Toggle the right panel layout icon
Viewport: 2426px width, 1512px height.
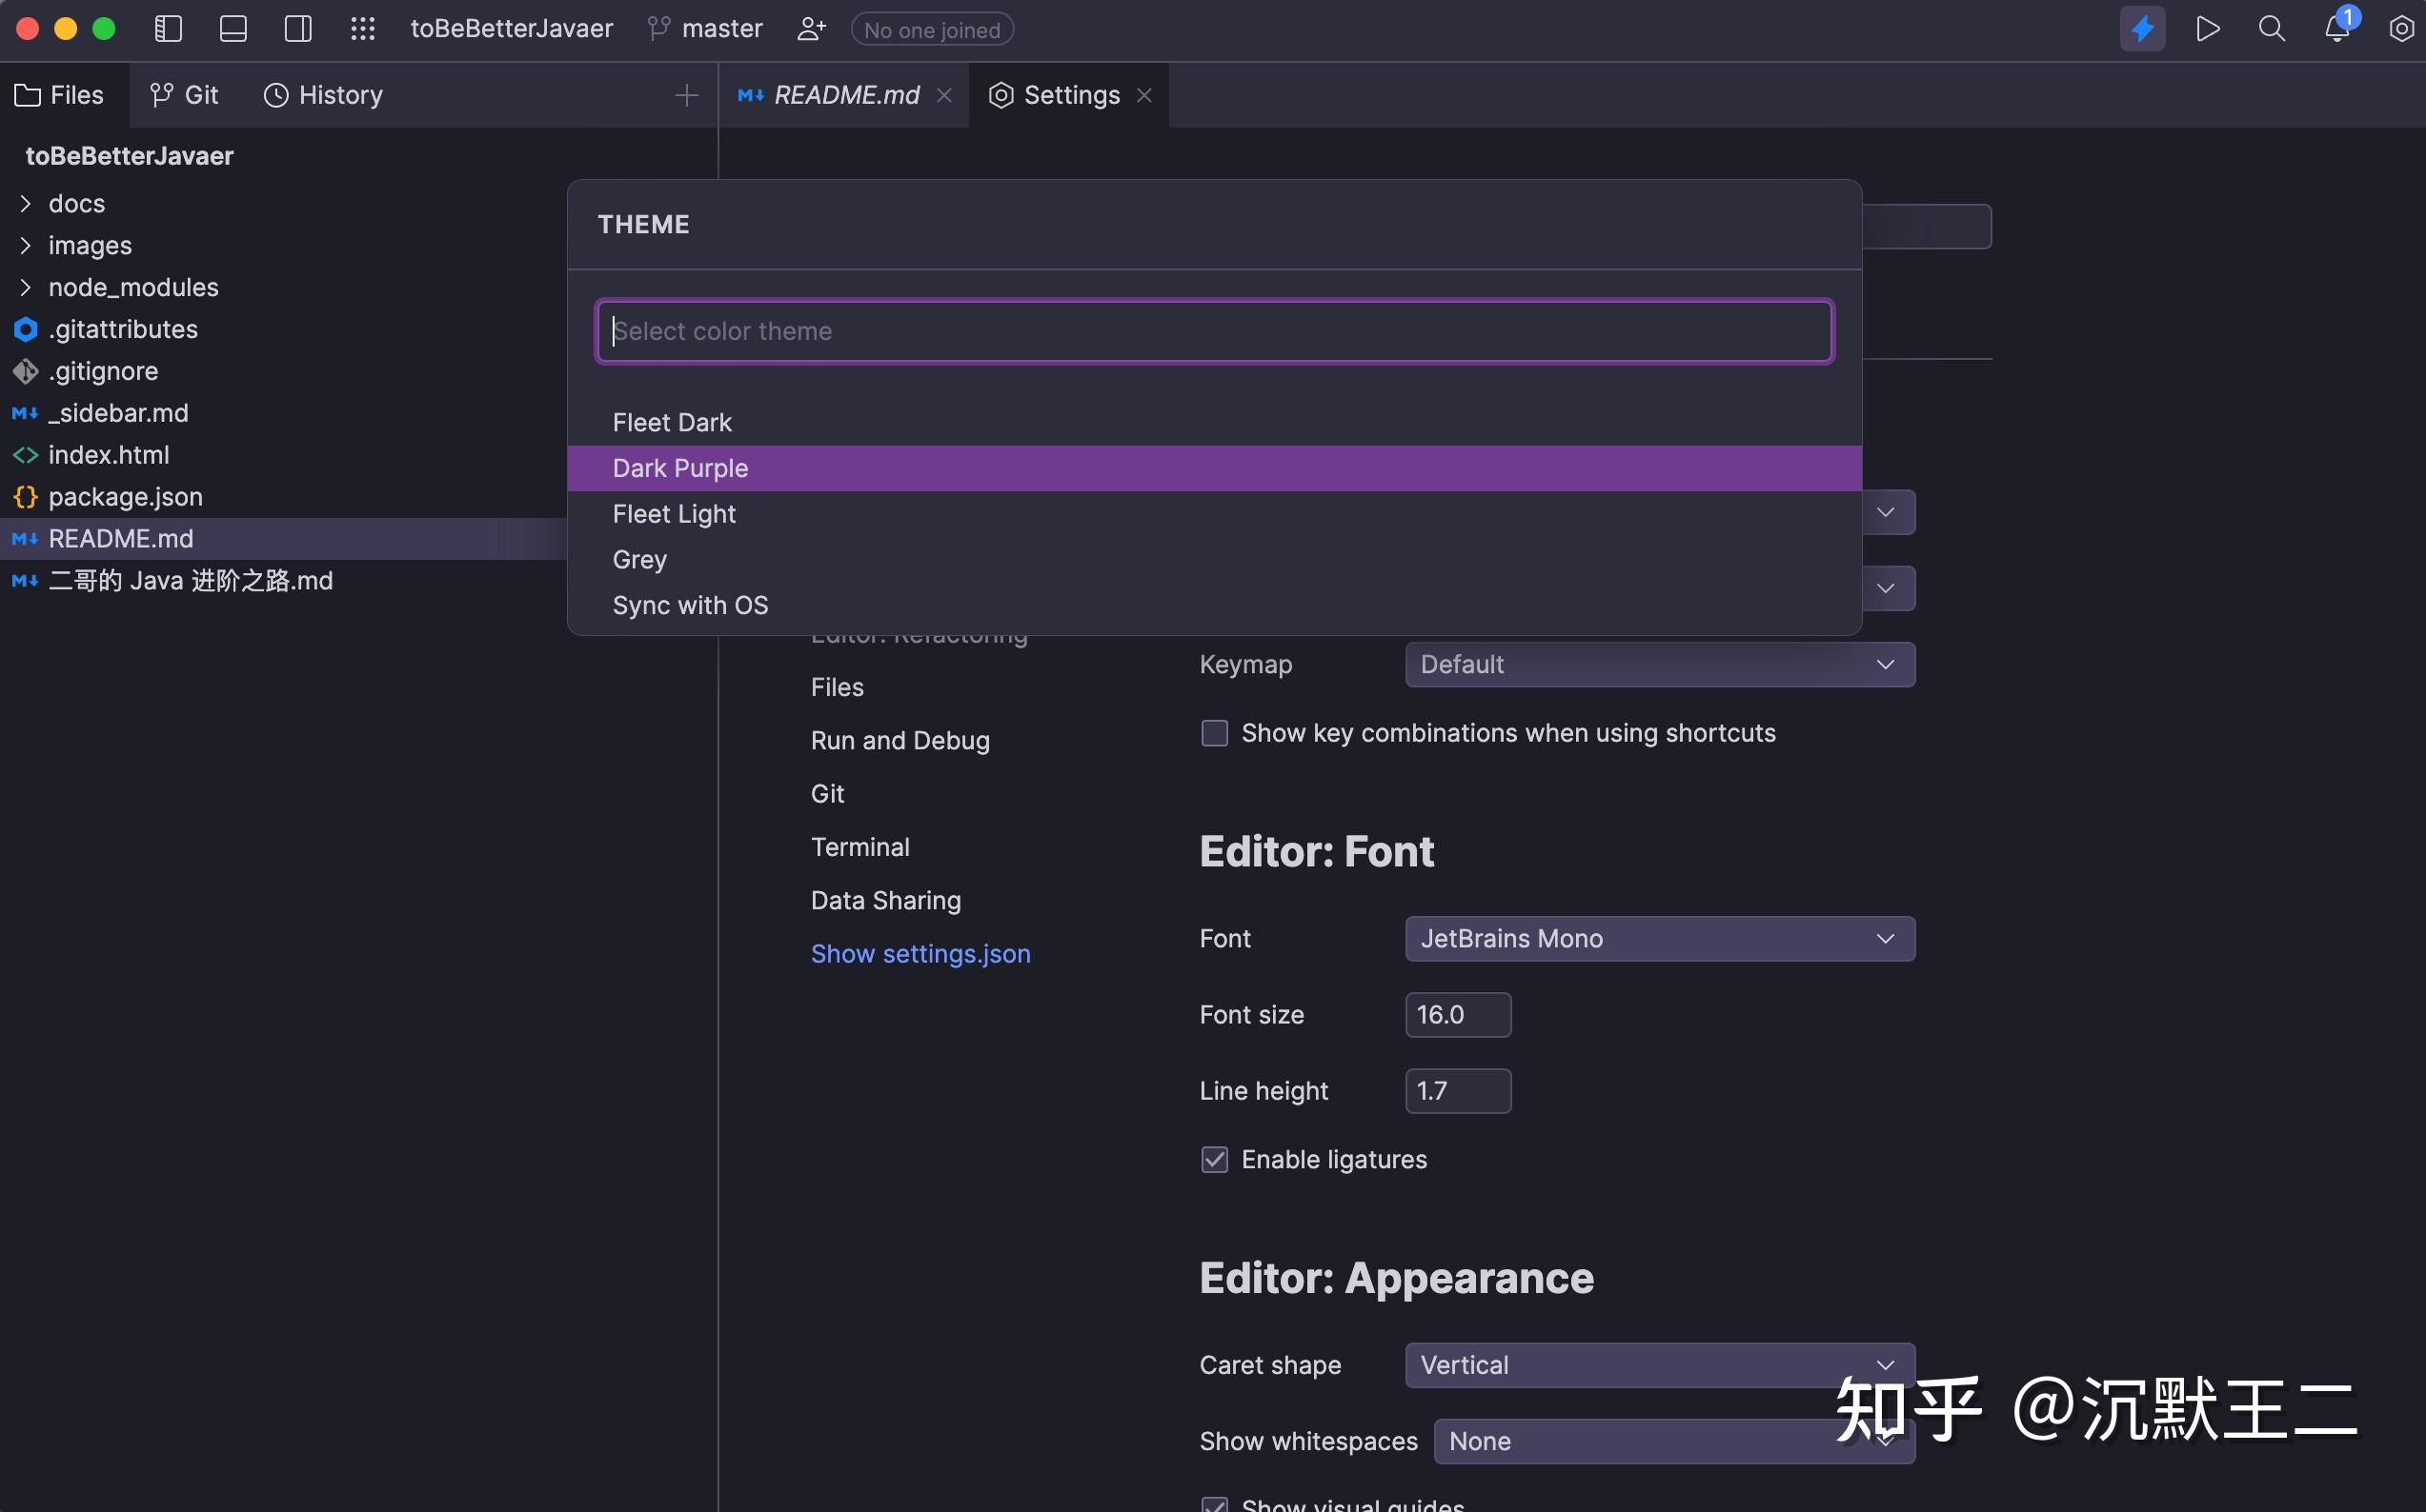tap(298, 29)
